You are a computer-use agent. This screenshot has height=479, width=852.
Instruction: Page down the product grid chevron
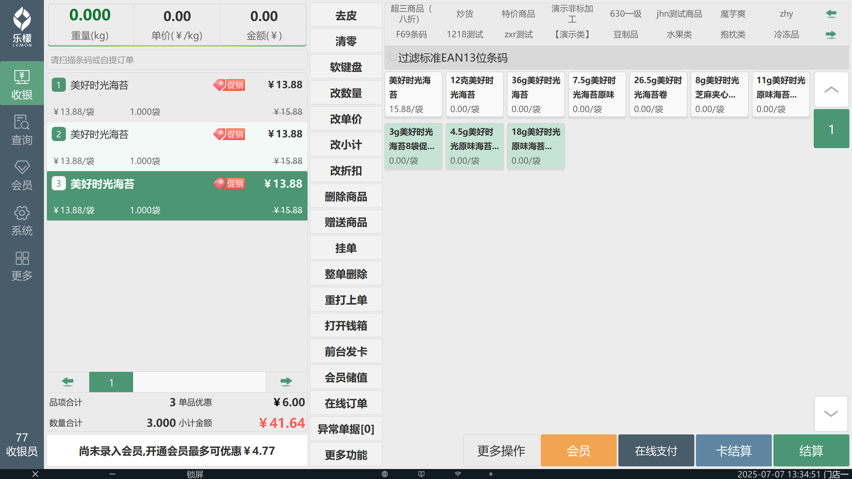point(831,413)
